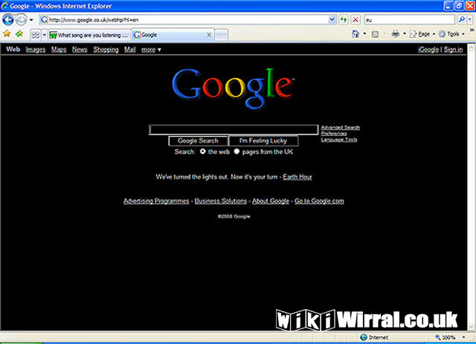Expand the toolbar overflow chevron

(x=472, y=30)
